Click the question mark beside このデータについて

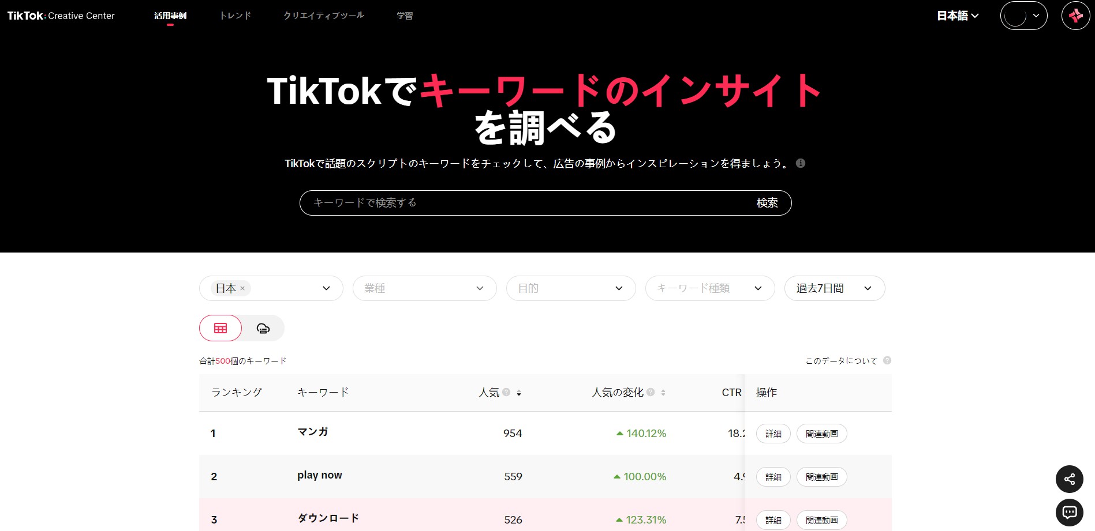pos(887,360)
